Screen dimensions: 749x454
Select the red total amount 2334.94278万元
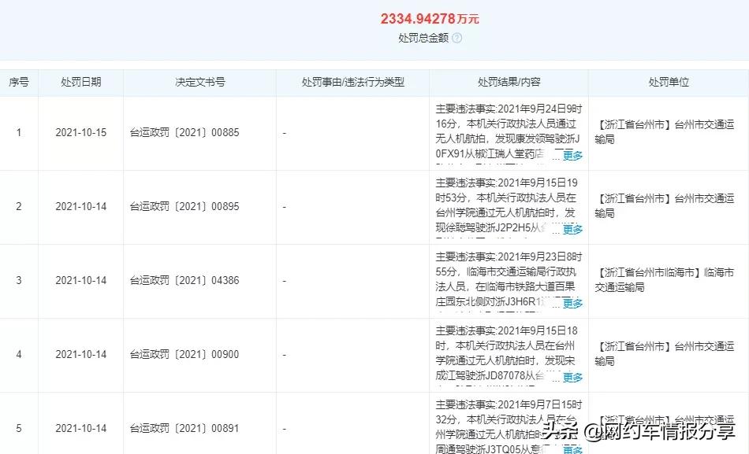432,17
